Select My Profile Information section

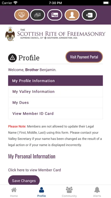click(x=55, y=81)
